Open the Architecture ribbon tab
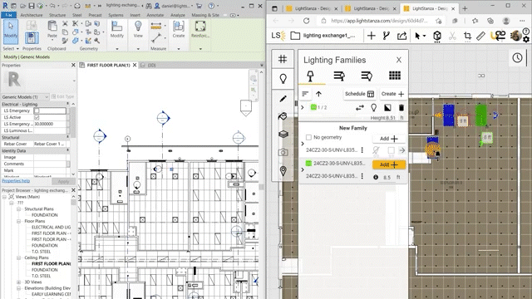The image size is (532, 299). click(32, 15)
